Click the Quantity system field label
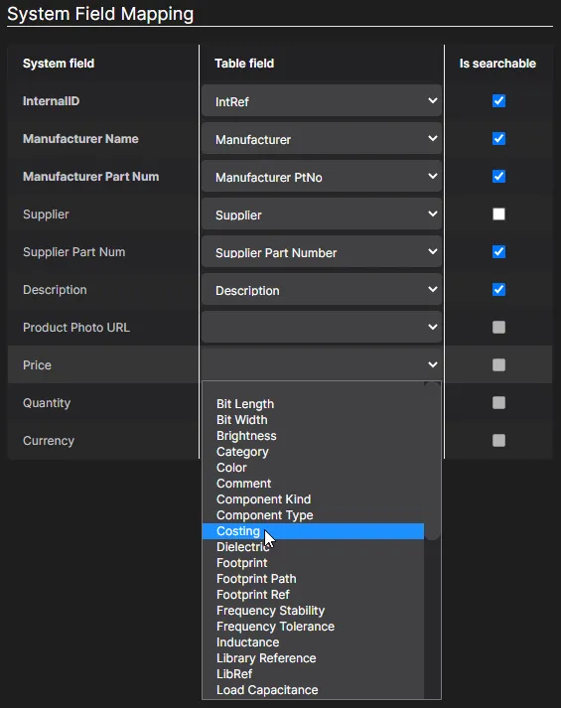 pos(47,403)
